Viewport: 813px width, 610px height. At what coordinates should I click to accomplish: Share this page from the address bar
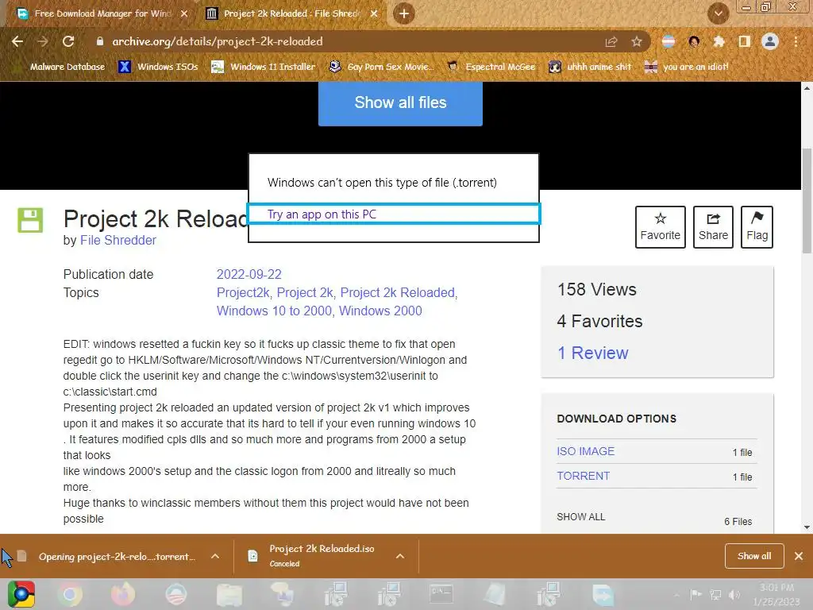(611, 41)
